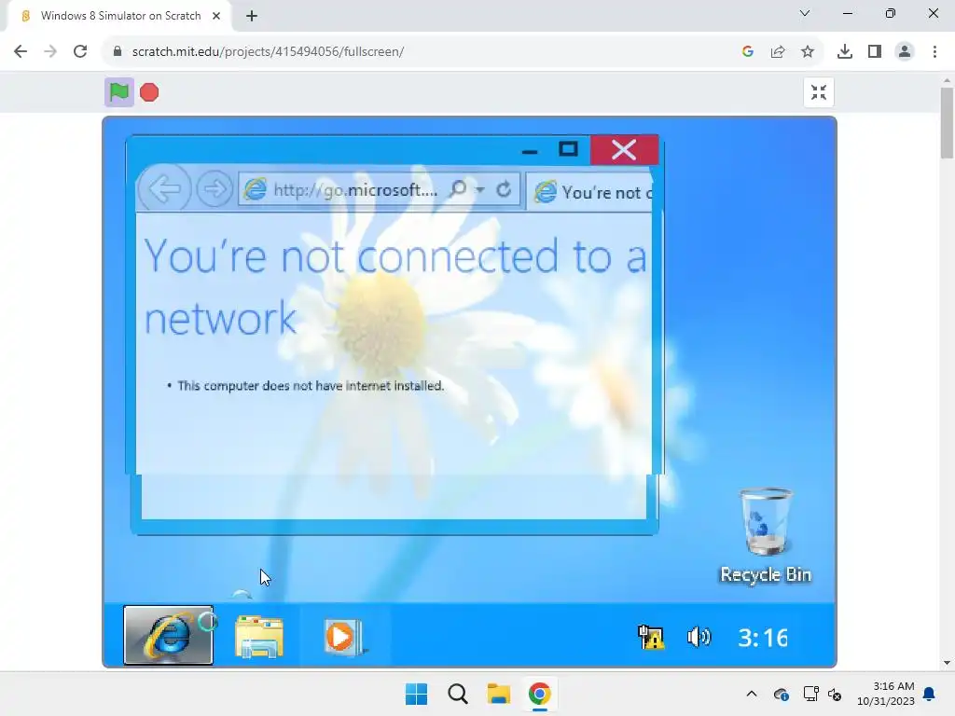Viewport: 955px width, 716px height.
Task: Click the scrollbar up arrow
Action: pyautogui.click(x=947, y=80)
